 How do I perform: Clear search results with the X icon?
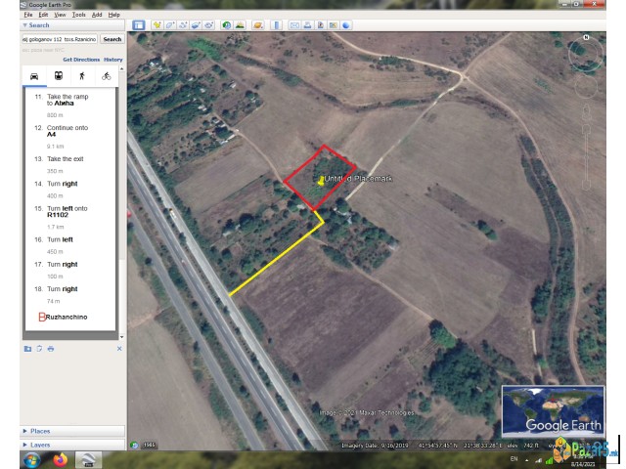pos(119,349)
